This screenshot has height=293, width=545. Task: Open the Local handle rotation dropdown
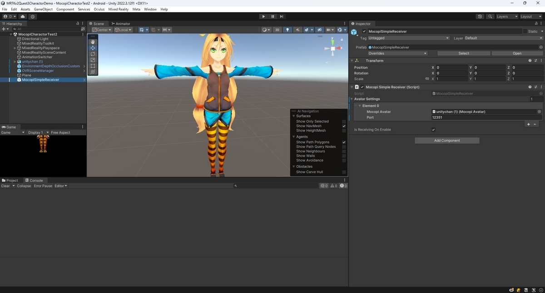(123, 30)
